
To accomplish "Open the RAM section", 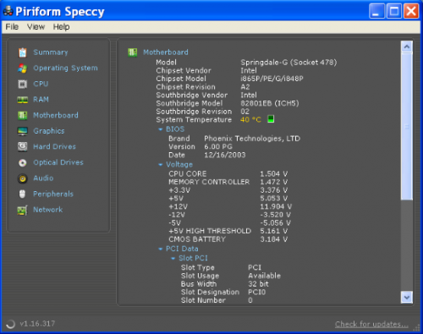I will 41,100.
